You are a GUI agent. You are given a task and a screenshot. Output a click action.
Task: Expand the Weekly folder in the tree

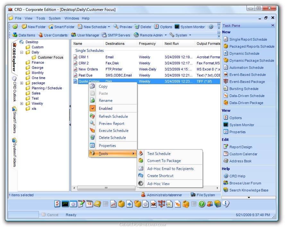(x=22, y=103)
